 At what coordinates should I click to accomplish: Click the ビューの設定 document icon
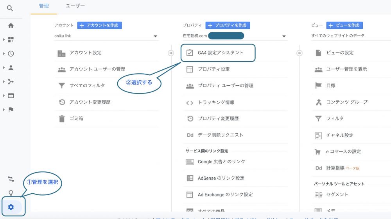(x=318, y=53)
